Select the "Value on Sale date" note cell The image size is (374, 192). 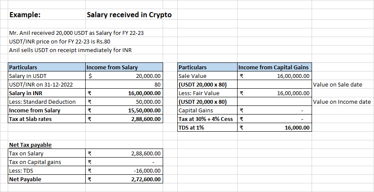(x=338, y=84)
